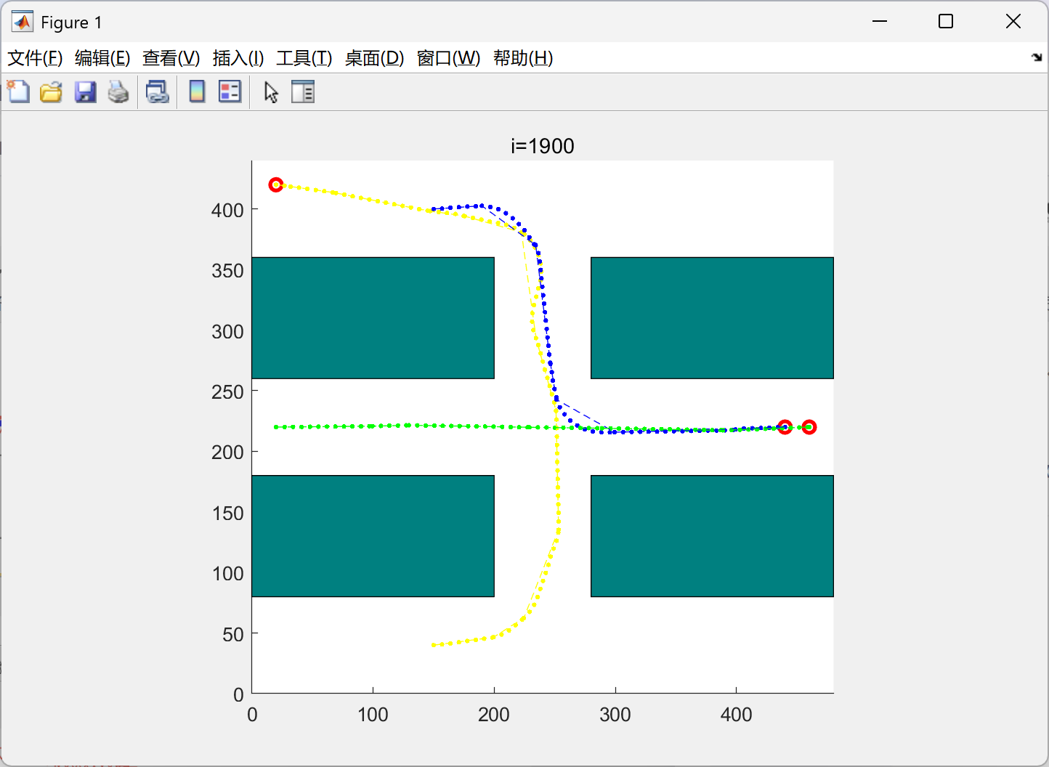Click the y-axis tick label 50

[233, 635]
